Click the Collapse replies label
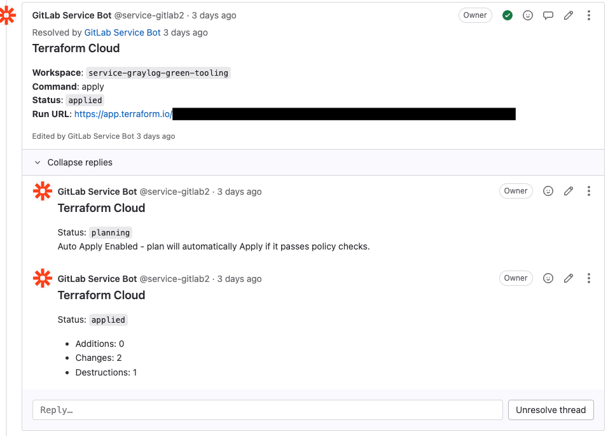608x436 pixels. (x=80, y=162)
